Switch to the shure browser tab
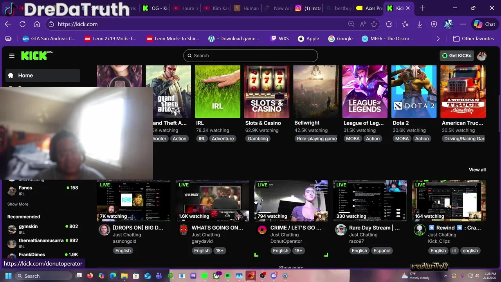Image resolution: width=501 pixels, height=282 pixels. (x=186, y=8)
